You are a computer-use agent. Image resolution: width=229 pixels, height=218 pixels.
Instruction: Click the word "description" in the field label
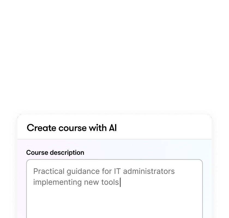pos(67,153)
